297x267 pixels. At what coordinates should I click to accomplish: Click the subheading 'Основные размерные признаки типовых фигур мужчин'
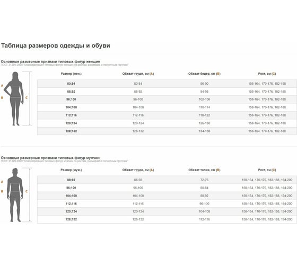(50, 158)
